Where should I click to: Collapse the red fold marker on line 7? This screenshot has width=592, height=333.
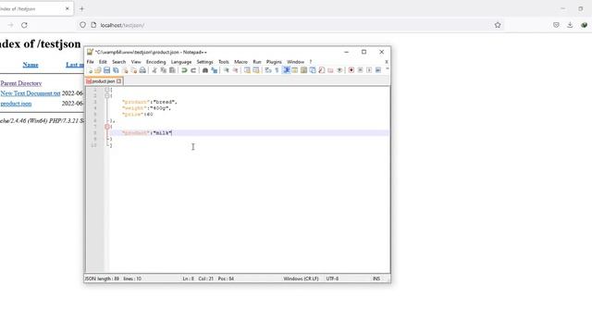(107, 127)
